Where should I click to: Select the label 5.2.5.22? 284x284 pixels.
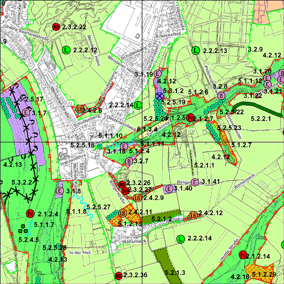231,112
